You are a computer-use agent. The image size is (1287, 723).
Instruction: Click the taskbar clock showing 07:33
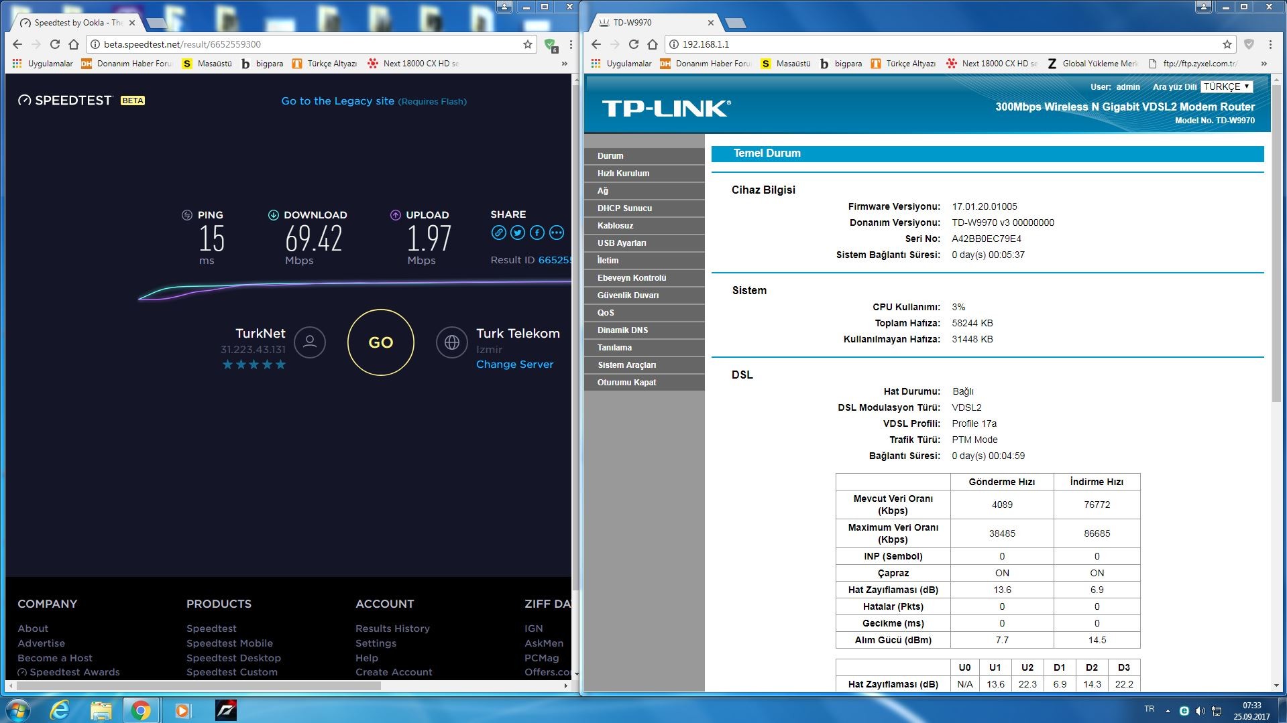1251,710
